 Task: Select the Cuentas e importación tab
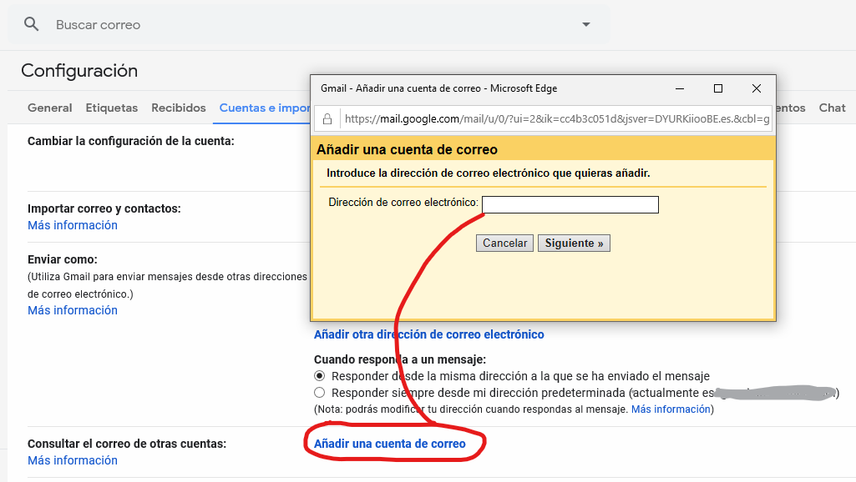coord(265,108)
